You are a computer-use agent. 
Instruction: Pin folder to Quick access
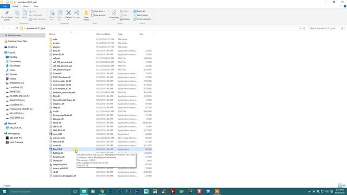click(7, 15)
